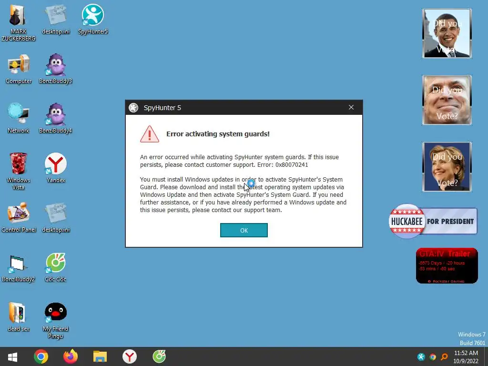Click OK in the SpyHunter 5 dialog

[244, 230]
